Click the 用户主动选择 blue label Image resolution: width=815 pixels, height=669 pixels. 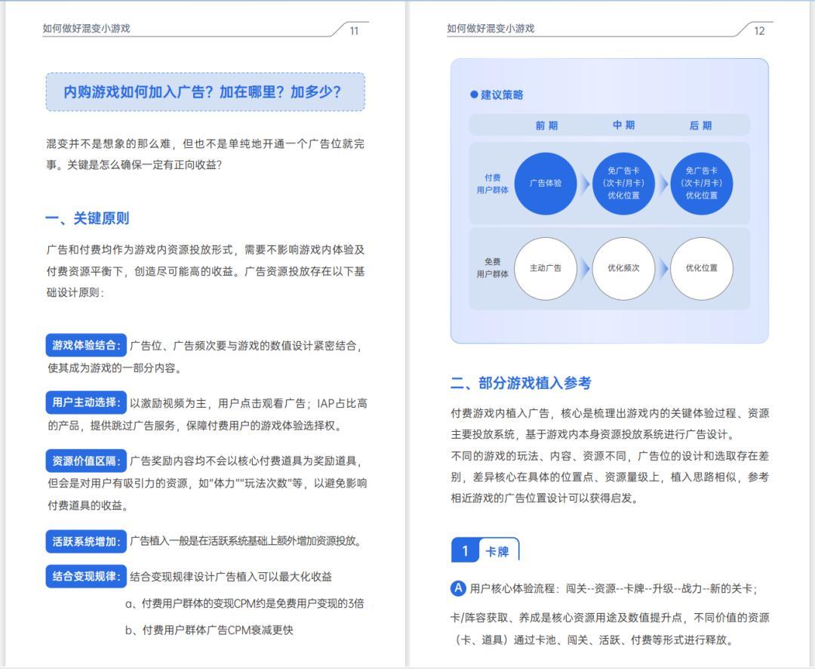[85, 403]
